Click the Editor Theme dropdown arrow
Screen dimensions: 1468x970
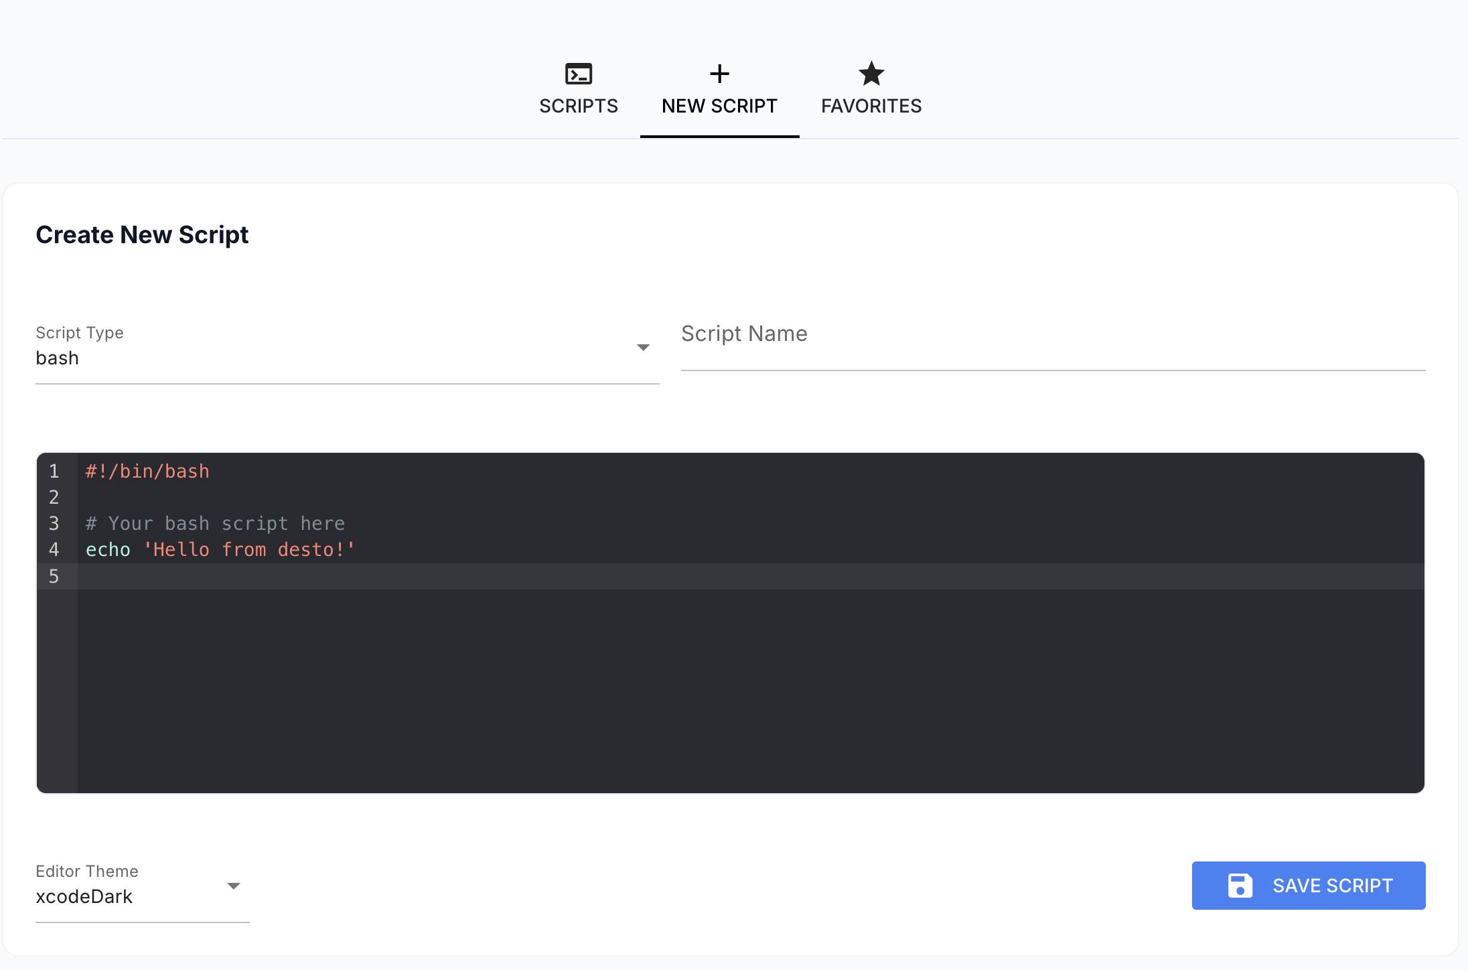point(233,886)
